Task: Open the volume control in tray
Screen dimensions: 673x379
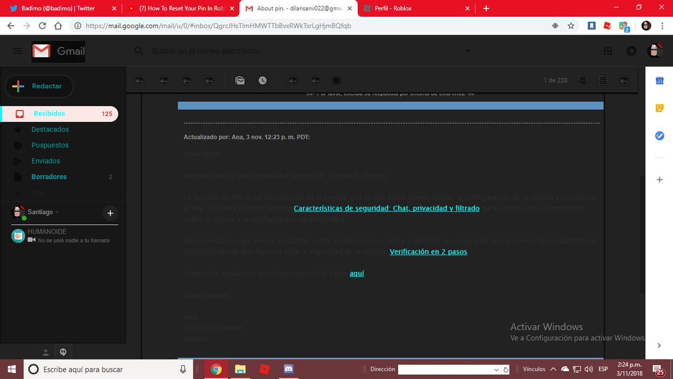Action: [588, 369]
